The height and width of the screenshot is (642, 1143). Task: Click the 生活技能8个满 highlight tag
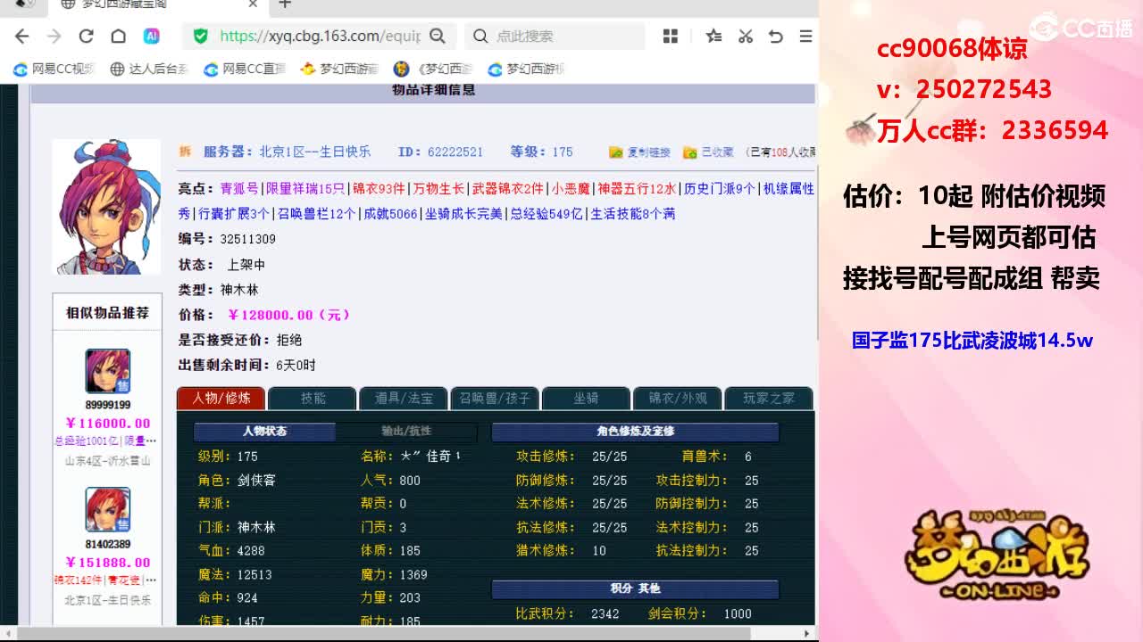pos(633,214)
